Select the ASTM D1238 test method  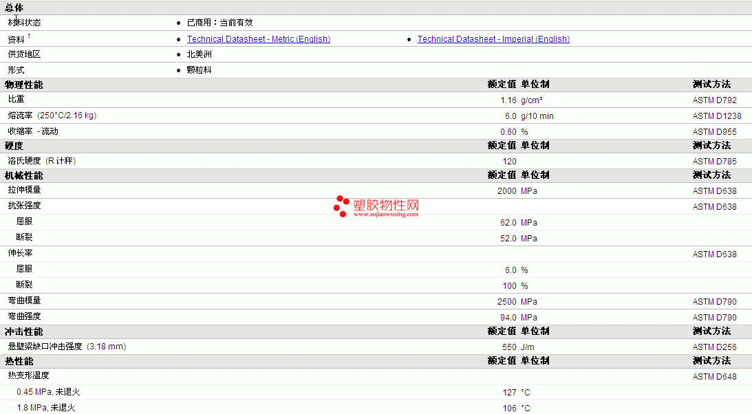coord(717,116)
